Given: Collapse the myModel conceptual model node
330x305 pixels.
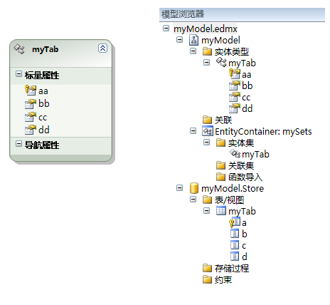Looking at the screenshot, I should pyautogui.click(x=179, y=39).
